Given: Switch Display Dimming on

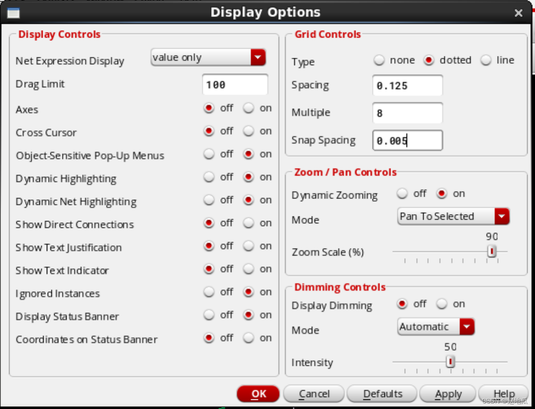Looking at the screenshot, I should [441, 304].
